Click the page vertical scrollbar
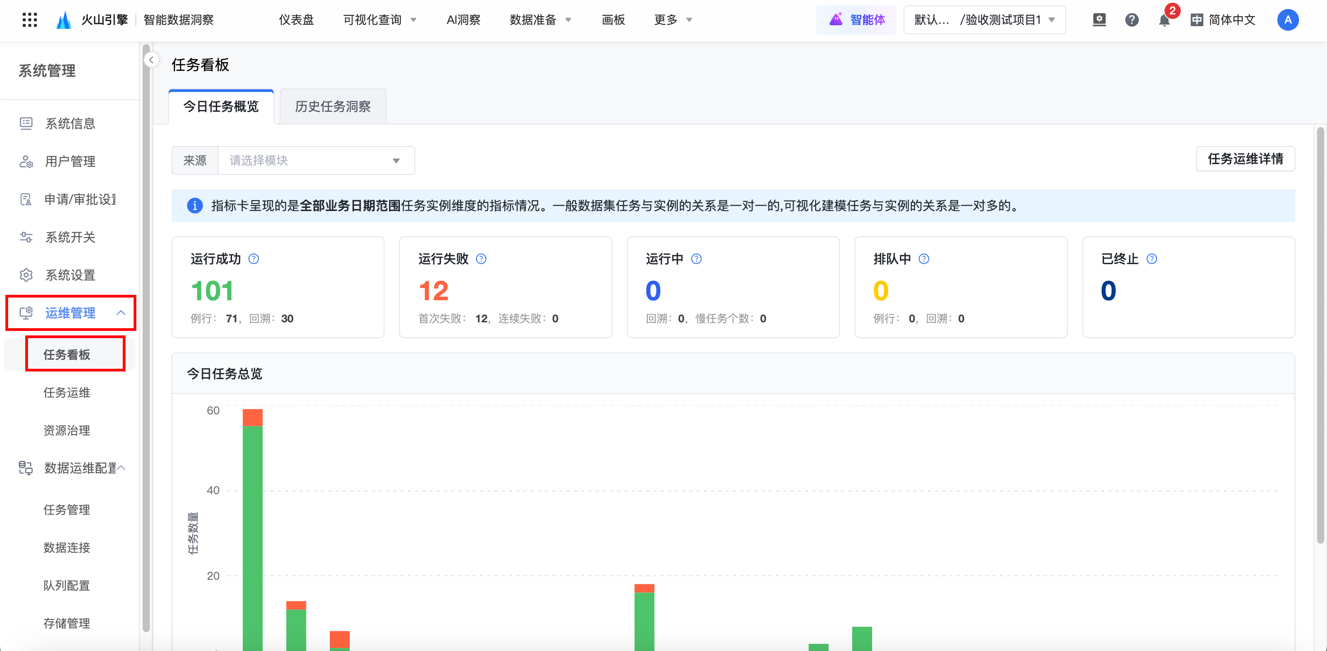The width and height of the screenshot is (1327, 651). (x=1320, y=335)
